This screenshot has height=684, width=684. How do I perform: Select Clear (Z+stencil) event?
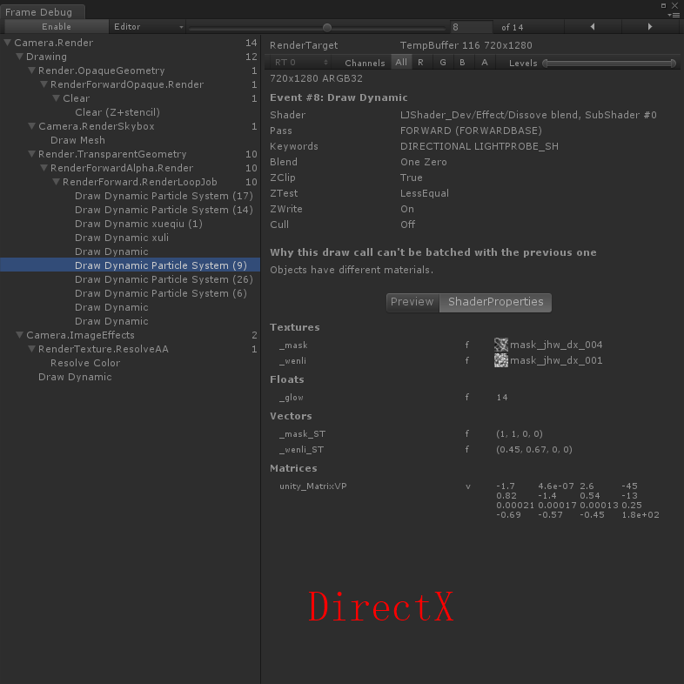(x=117, y=112)
